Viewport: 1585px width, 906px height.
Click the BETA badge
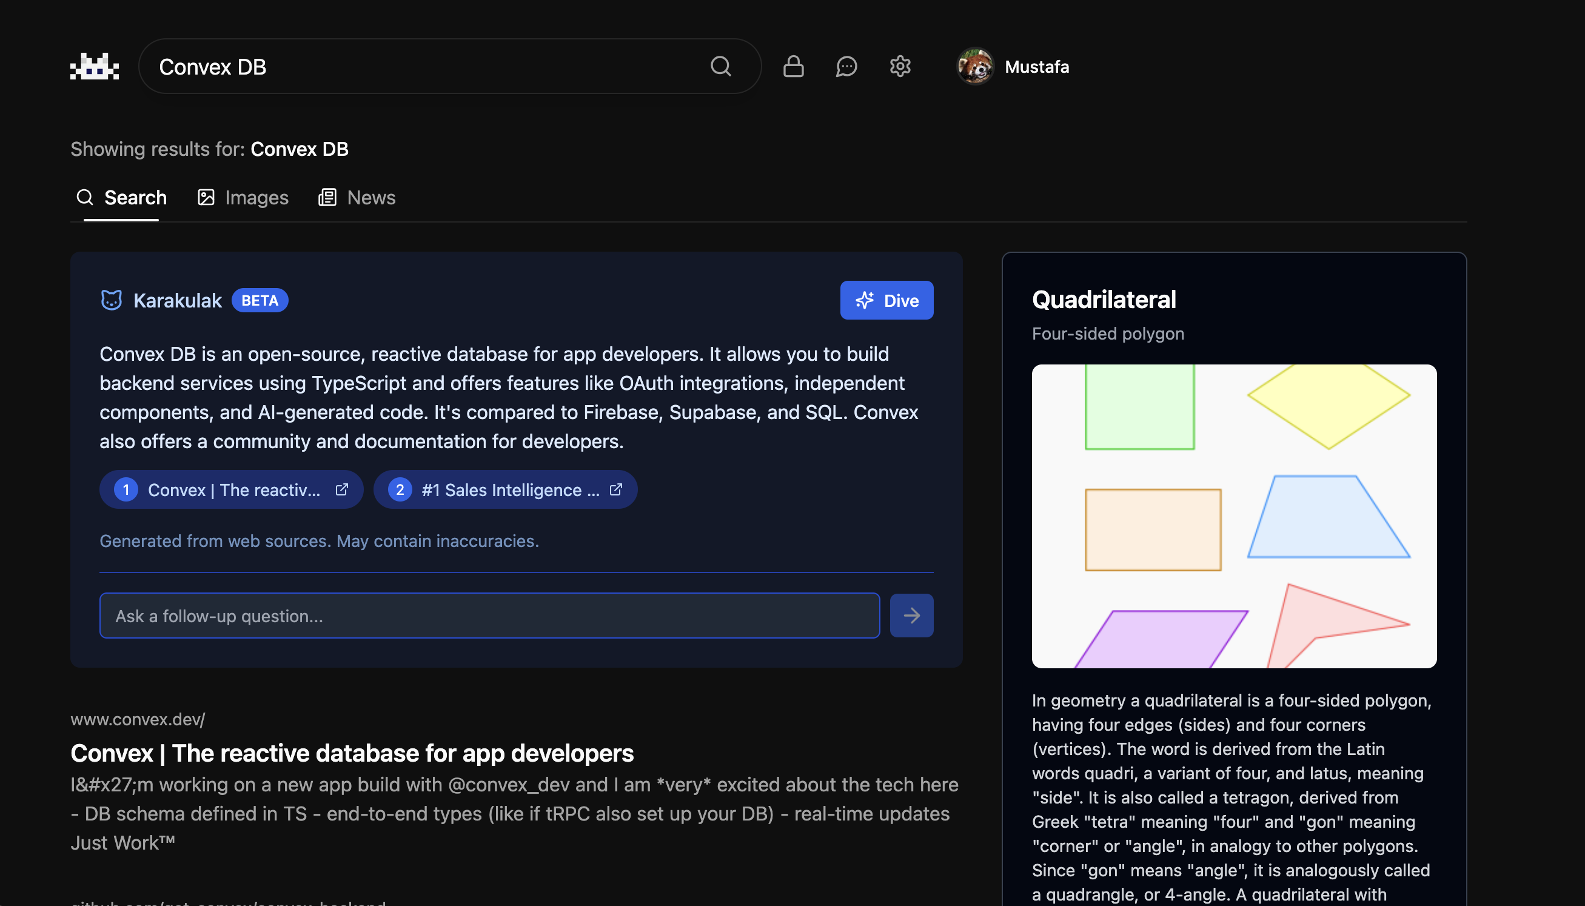[x=260, y=301]
